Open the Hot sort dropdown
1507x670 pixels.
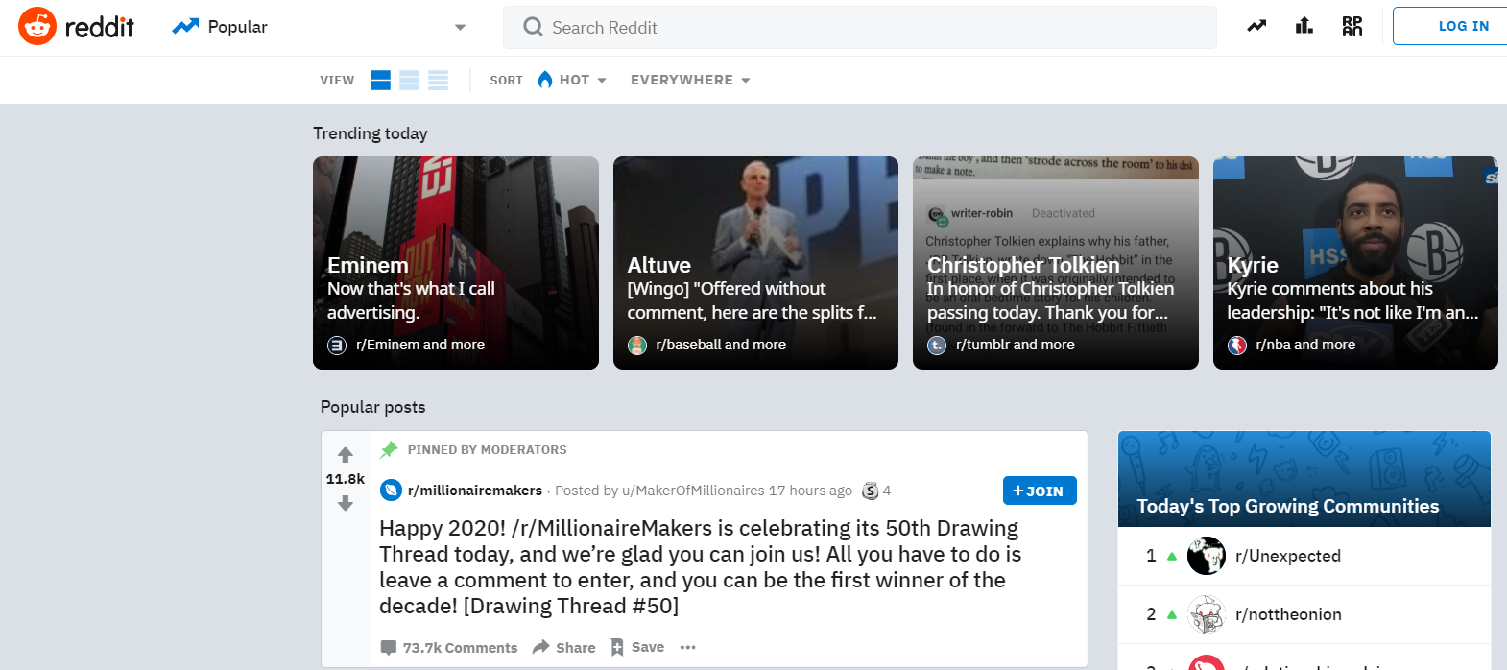(x=573, y=81)
